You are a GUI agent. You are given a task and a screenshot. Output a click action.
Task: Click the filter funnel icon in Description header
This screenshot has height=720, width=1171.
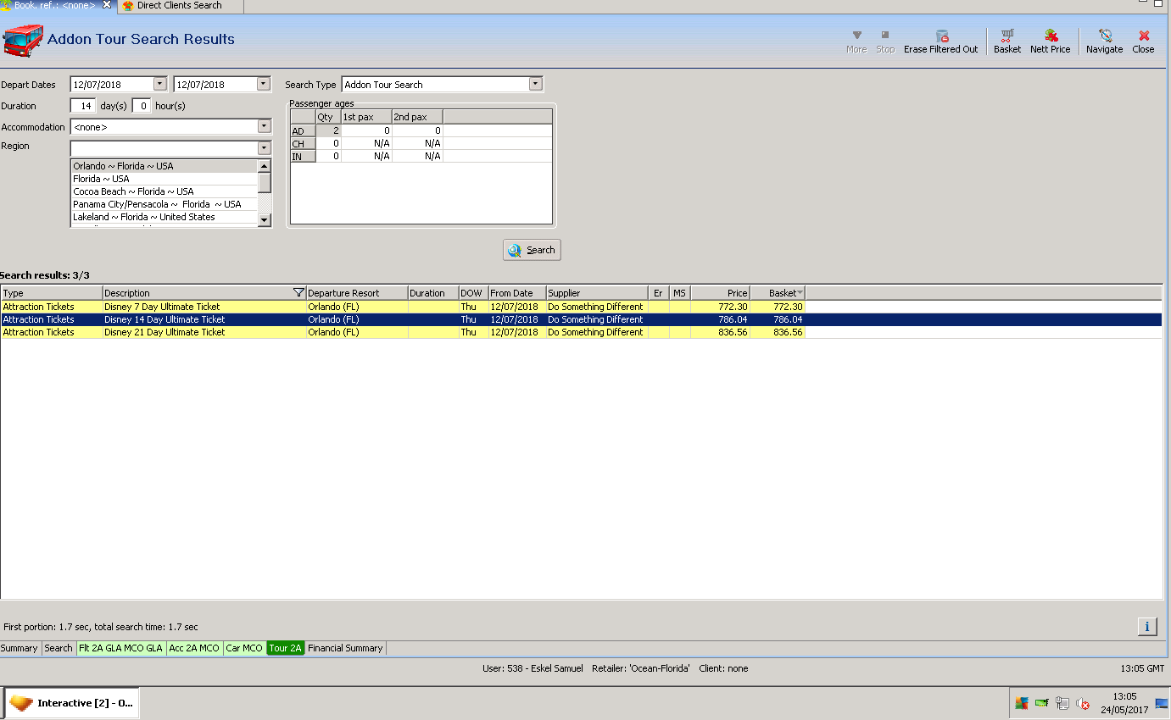pos(298,293)
